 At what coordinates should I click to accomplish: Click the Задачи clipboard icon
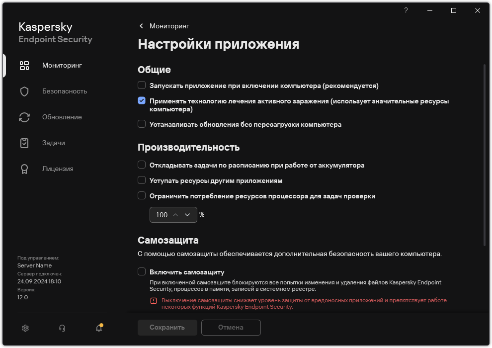[24, 143]
